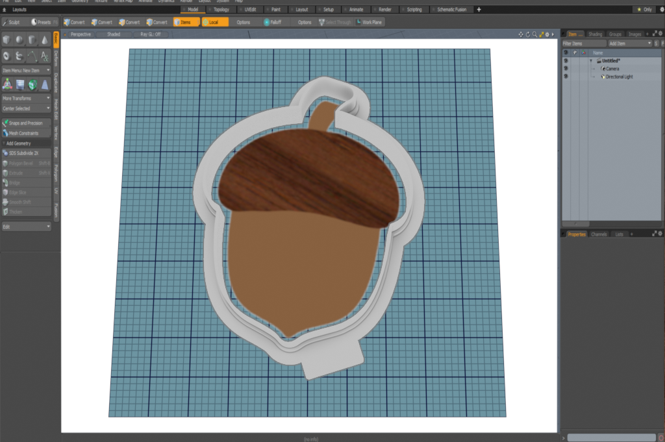
Task: Open the Text primitive tool
Action: [44, 56]
